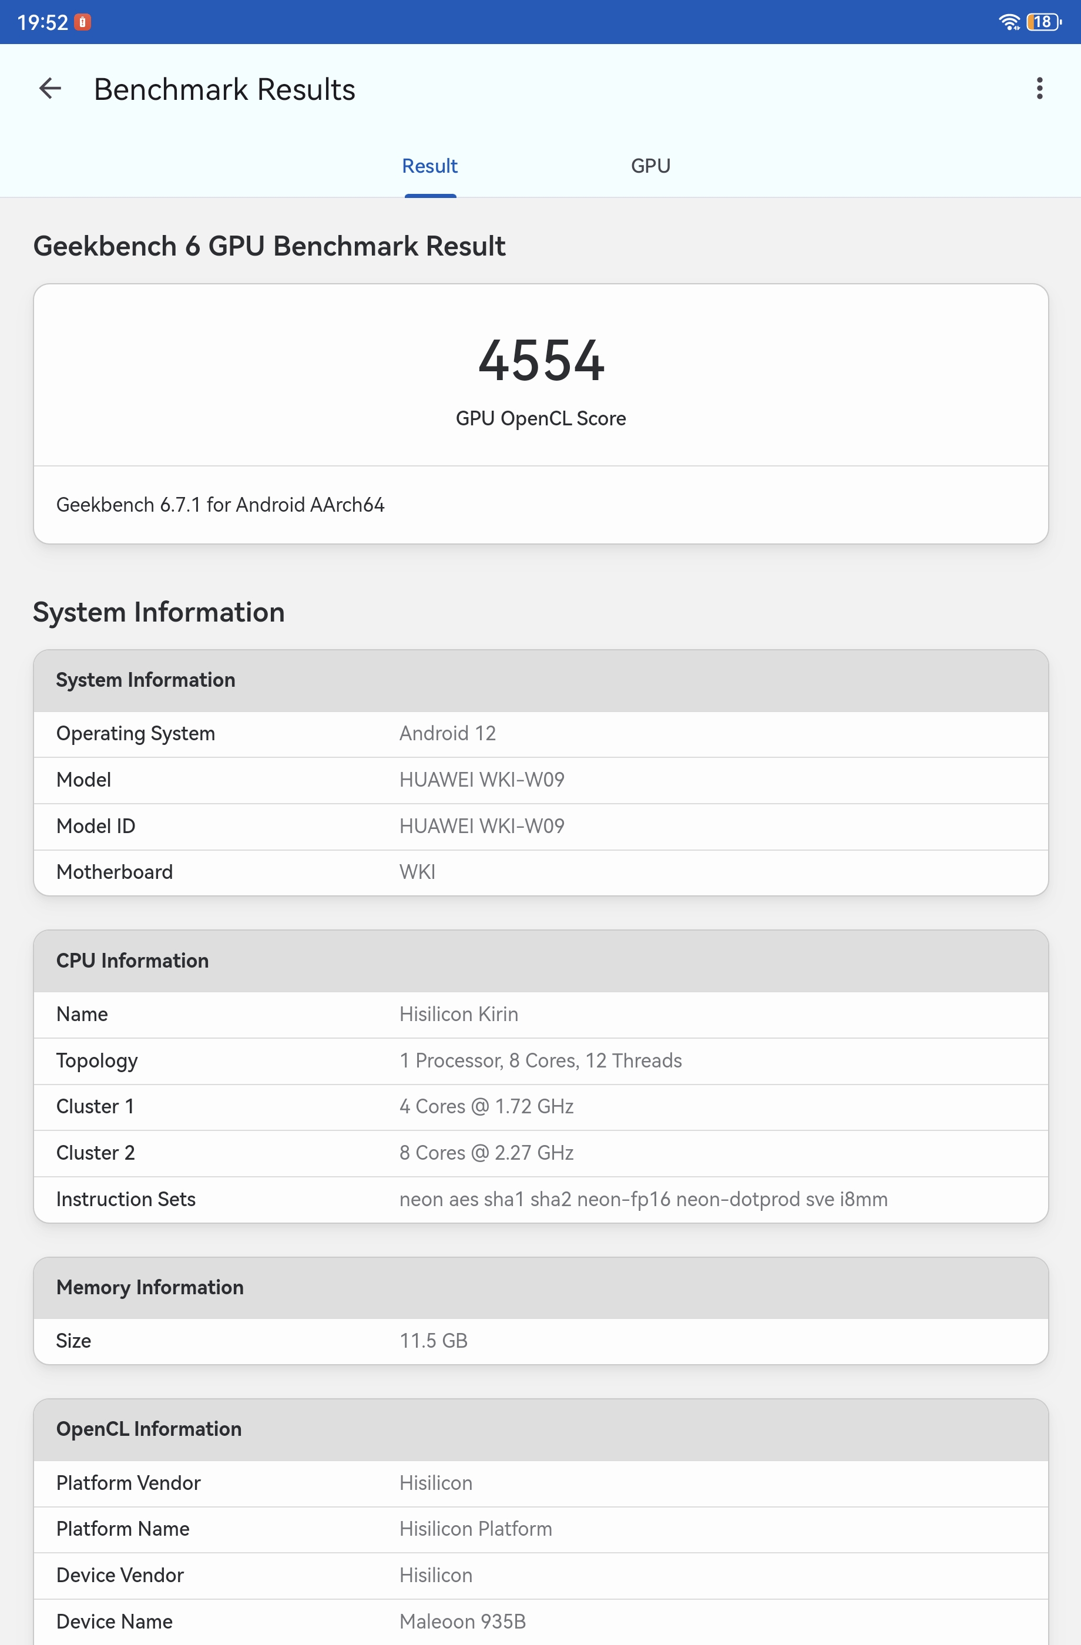Tap Cluster 2 value 8 Cores @ 2.27 GHz
The width and height of the screenshot is (1081, 1645).
coord(486,1153)
